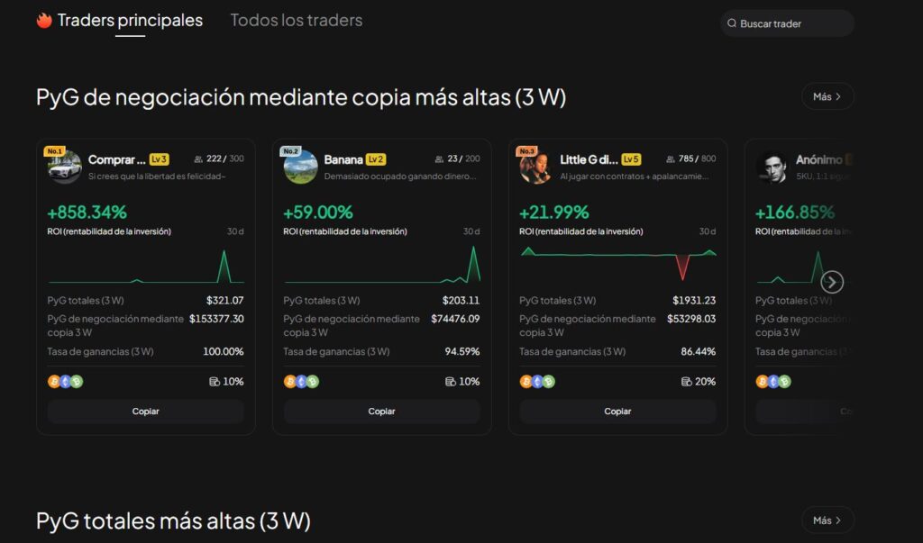Click the Little G trader avatar
The image size is (923, 543).
(537, 167)
